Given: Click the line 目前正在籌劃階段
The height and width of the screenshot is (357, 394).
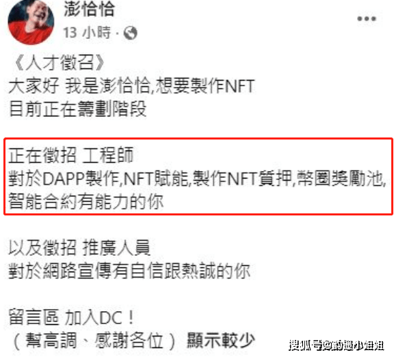Looking at the screenshot, I should (77, 109).
